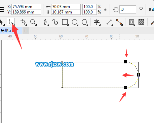Viewport: 154px width, 123px height.
Task: Click the X position field
Action: 26,7
